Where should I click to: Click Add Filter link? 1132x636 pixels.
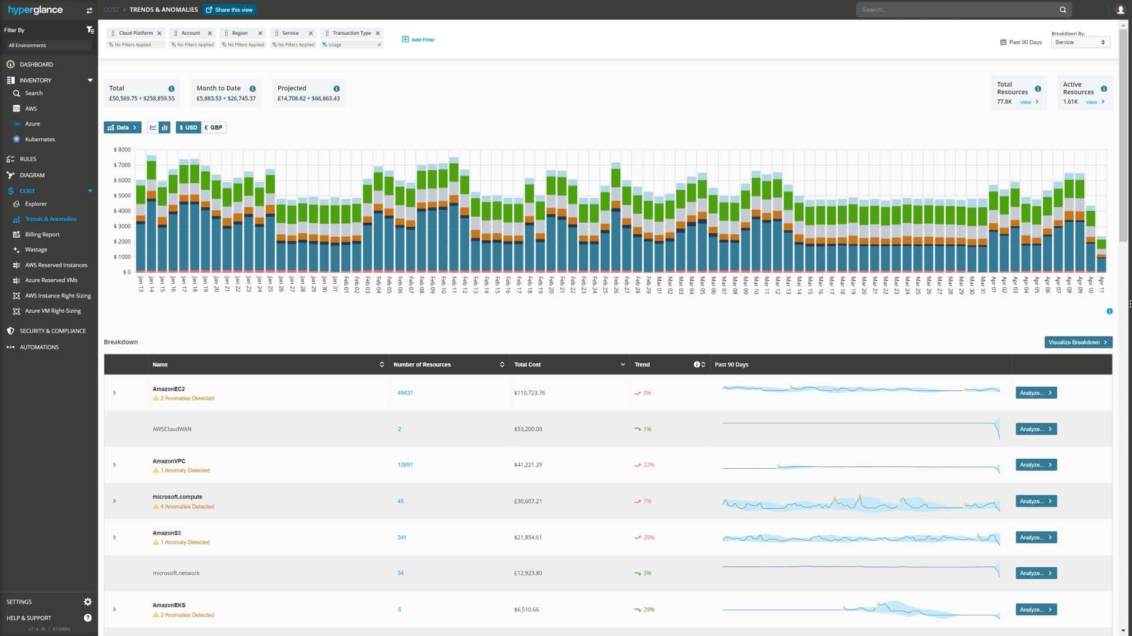(x=418, y=39)
